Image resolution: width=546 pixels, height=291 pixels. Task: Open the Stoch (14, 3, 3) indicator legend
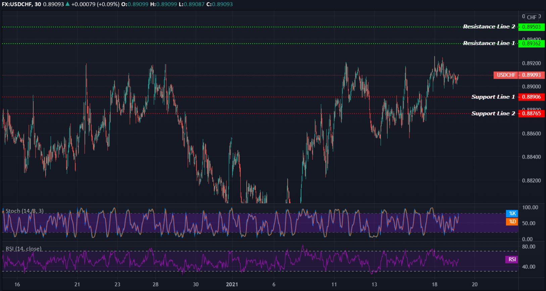[24, 211]
